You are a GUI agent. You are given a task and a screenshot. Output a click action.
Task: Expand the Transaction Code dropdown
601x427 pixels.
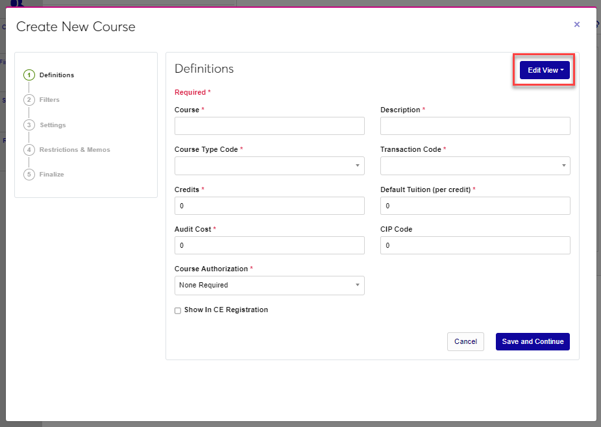tap(475, 166)
